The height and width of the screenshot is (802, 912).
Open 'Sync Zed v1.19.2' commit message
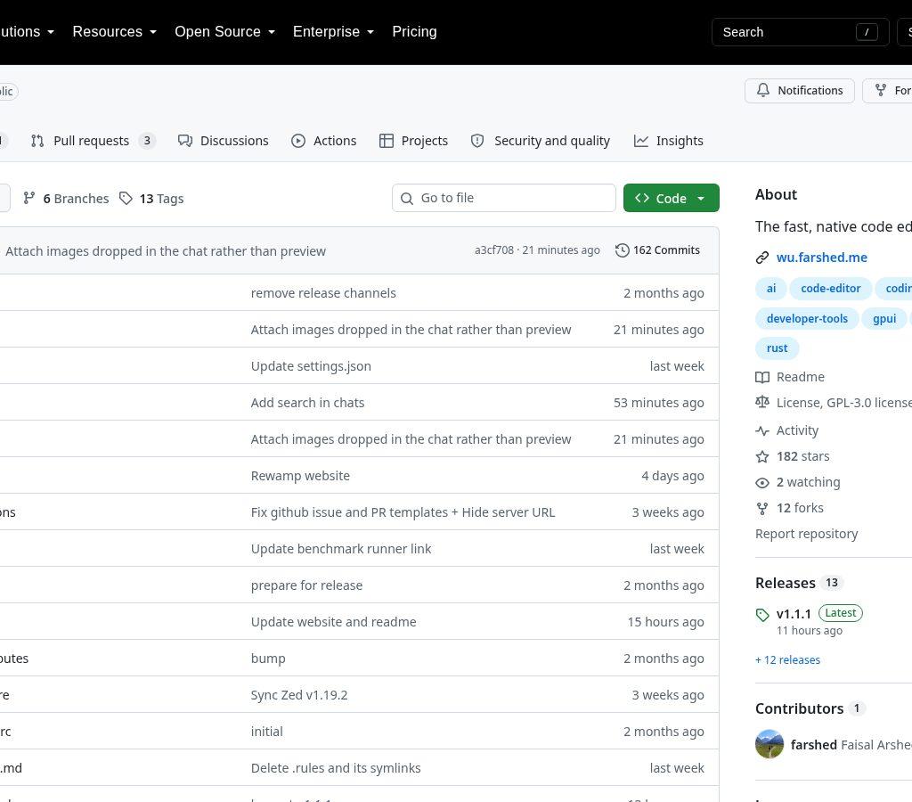pyautogui.click(x=299, y=695)
